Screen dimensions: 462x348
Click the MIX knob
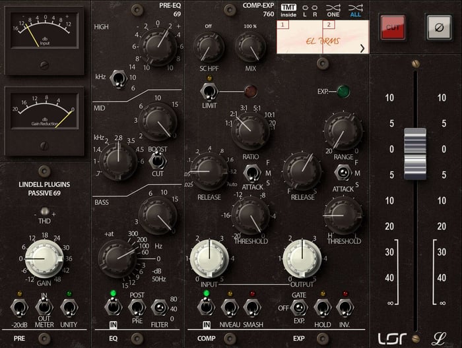tap(250, 47)
